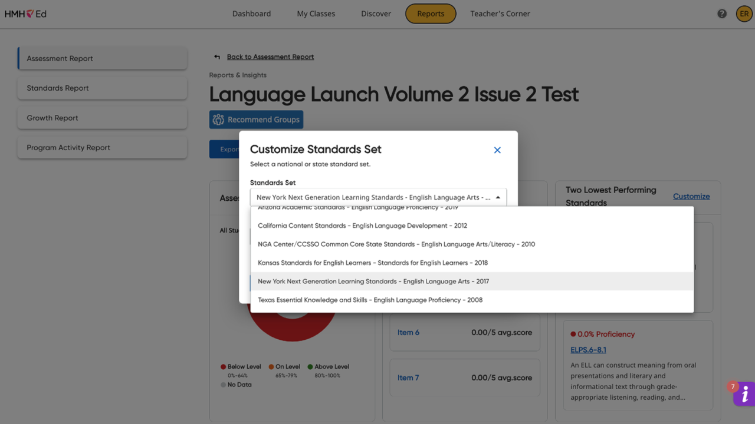Select Texas Essential Knowledge and Skills option
This screenshot has width=755, height=424.
pos(370,299)
